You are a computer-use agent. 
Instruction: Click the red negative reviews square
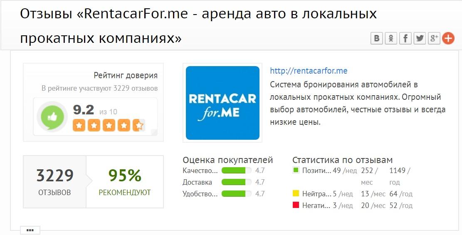coord(296,205)
